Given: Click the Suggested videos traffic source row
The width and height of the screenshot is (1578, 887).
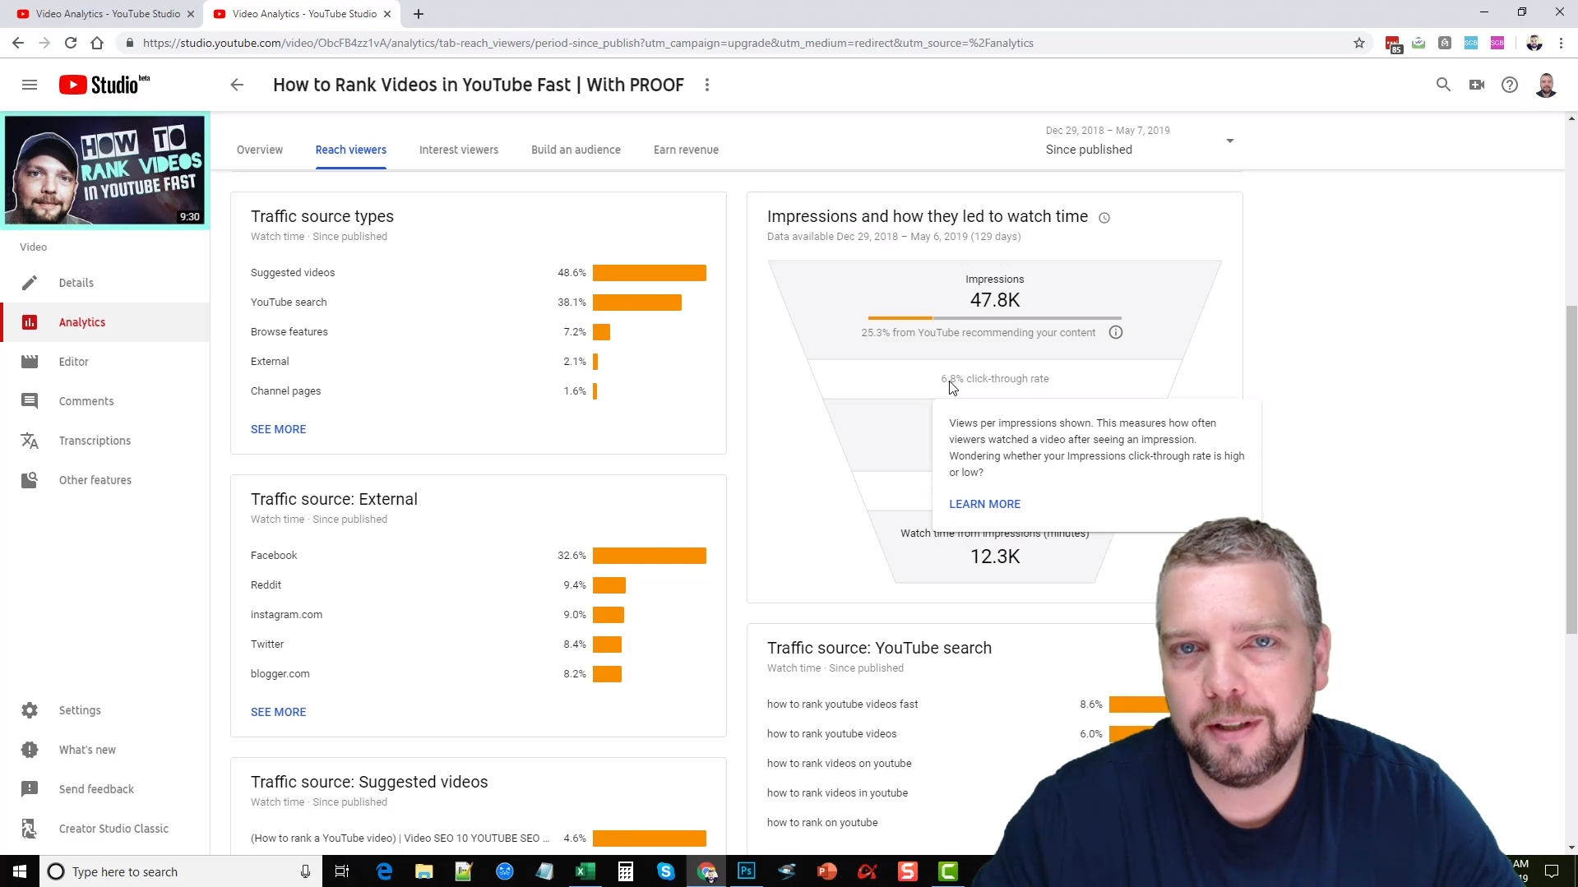Looking at the screenshot, I should (479, 273).
